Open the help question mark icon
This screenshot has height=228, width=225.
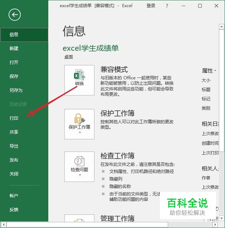coord(167,6)
